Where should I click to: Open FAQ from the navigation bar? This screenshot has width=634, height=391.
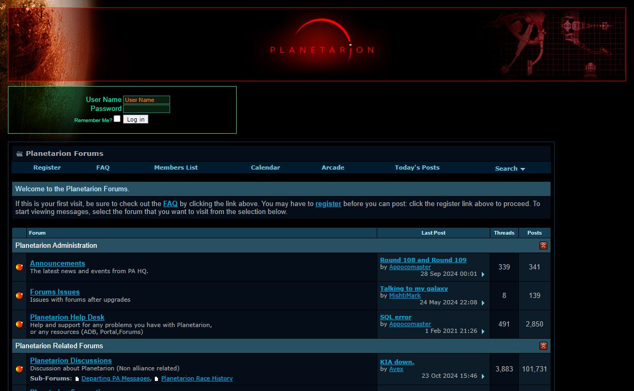(103, 167)
